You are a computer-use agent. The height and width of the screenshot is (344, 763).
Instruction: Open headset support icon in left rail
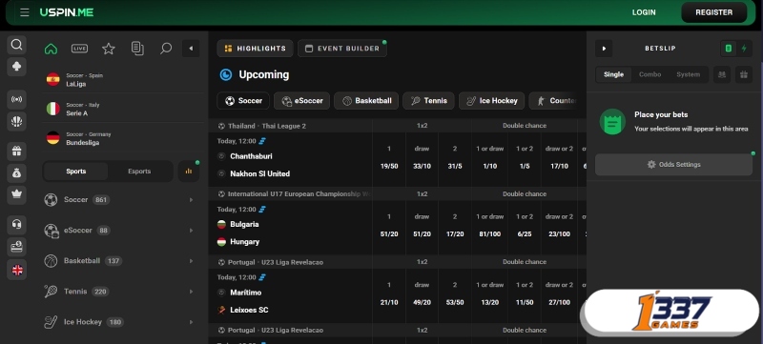tap(16, 225)
